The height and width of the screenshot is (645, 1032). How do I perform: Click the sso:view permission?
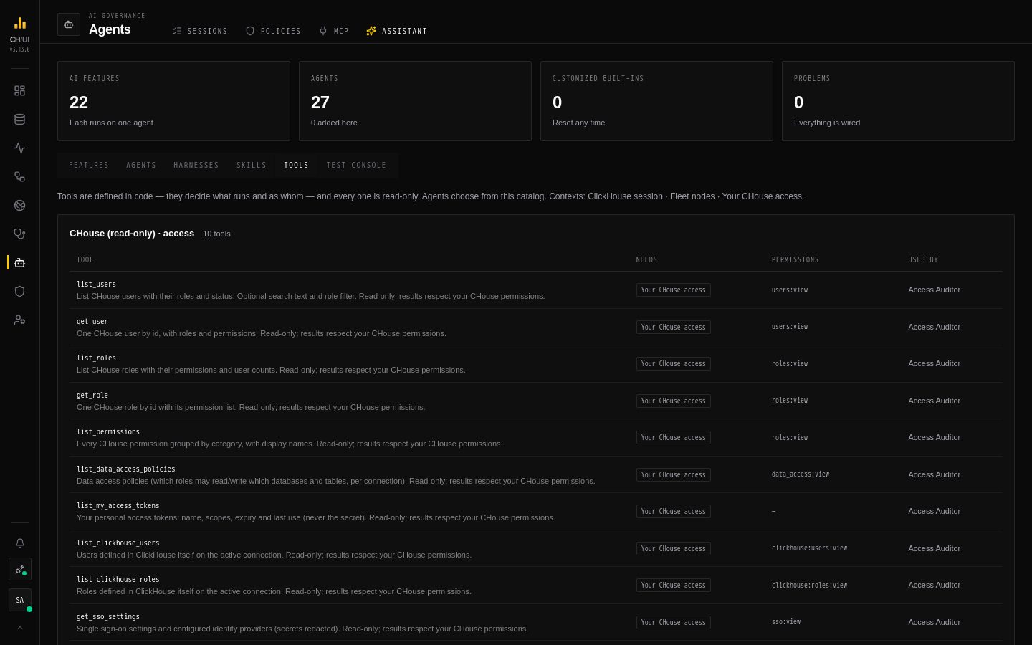pos(786,622)
